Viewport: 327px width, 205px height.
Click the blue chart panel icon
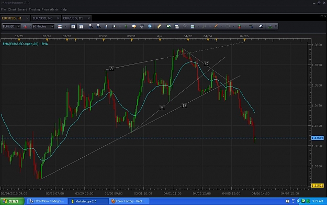coord(193,26)
